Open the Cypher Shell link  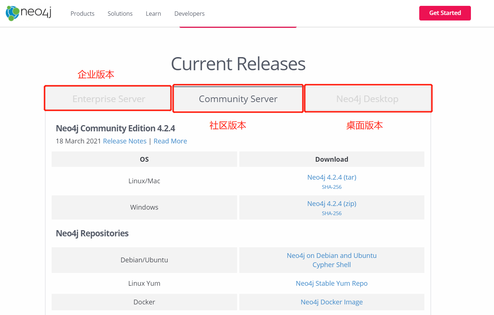(332, 265)
